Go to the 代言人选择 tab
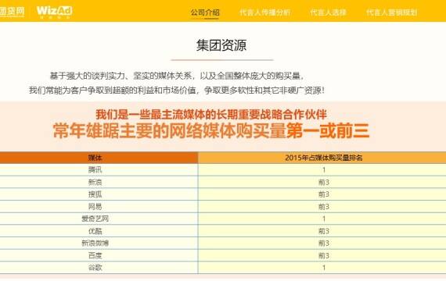 click(328, 12)
